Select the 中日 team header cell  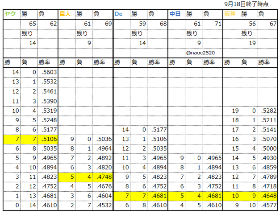pos(176,14)
